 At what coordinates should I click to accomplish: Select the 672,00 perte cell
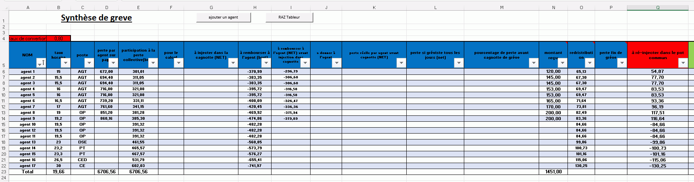pyautogui.click(x=106, y=72)
